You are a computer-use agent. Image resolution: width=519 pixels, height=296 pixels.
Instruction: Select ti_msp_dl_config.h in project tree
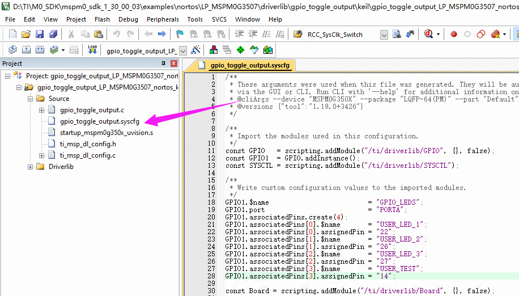click(x=88, y=144)
